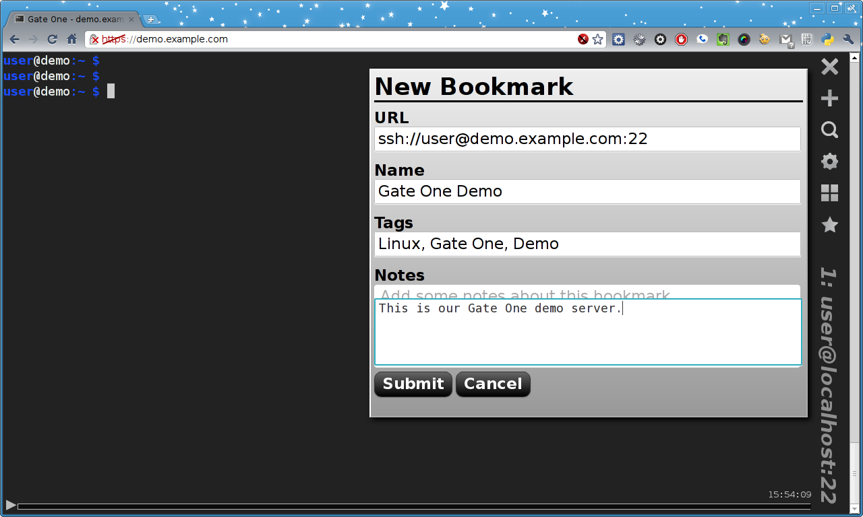This screenshot has width=863, height=517.
Task: Click the browser back arrow
Action: point(14,39)
